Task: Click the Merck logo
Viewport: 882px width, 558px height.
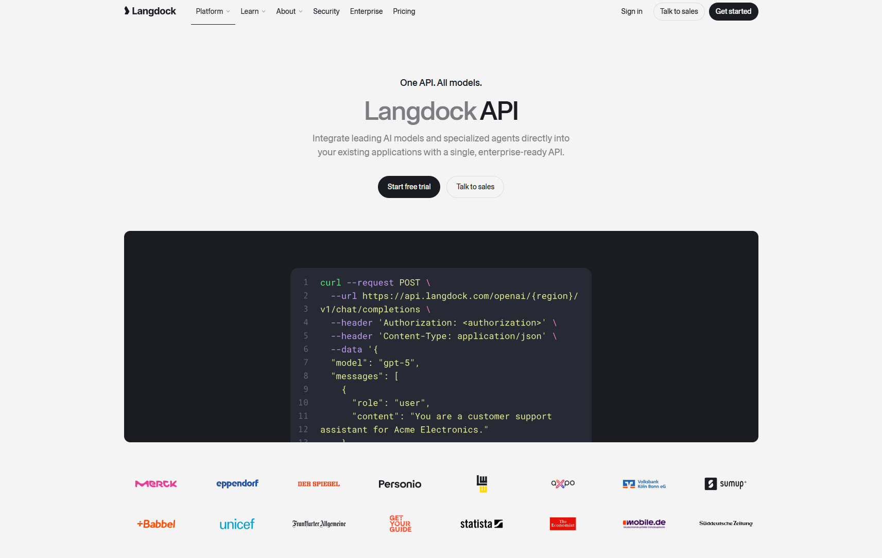Action: [x=156, y=484]
